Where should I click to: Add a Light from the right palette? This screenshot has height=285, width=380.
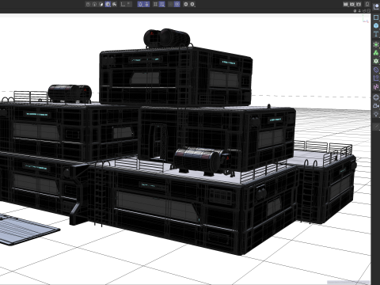pos(376,114)
